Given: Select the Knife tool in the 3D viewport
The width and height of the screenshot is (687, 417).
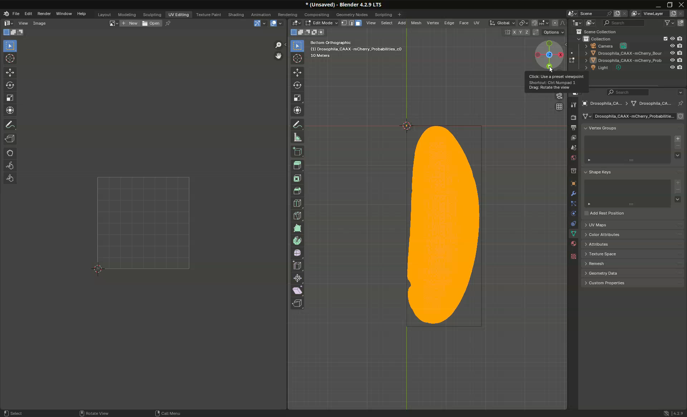Looking at the screenshot, I should click(x=297, y=216).
